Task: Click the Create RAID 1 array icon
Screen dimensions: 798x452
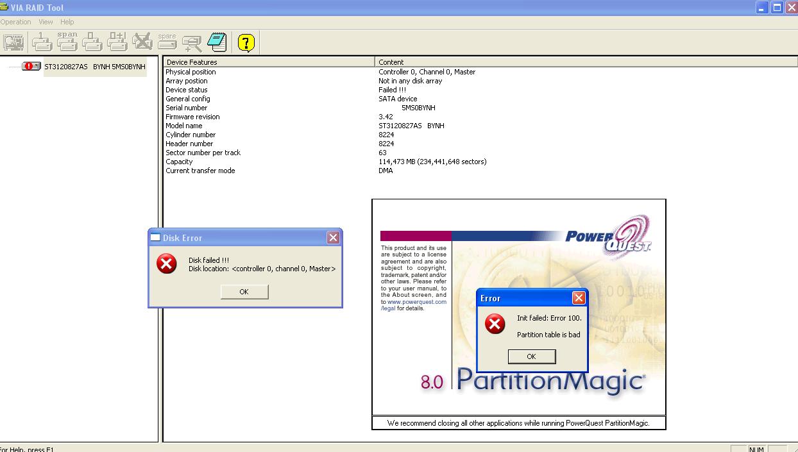Action: click(x=42, y=42)
